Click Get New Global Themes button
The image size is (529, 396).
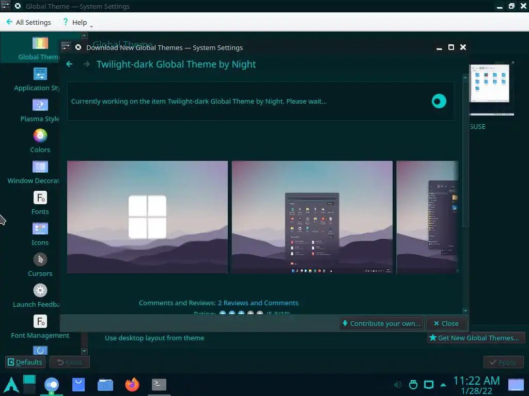pyautogui.click(x=476, y=338)
